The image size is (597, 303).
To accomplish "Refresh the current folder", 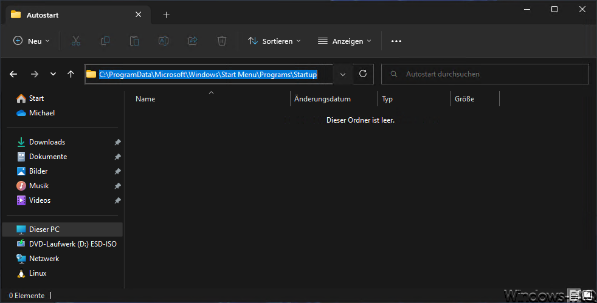I will pyautogui.click(x=363, y=73).
